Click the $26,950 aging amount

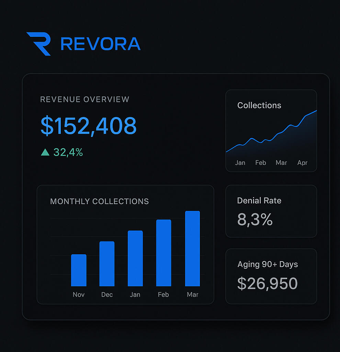pyautogui.click(x=267, y=284)
